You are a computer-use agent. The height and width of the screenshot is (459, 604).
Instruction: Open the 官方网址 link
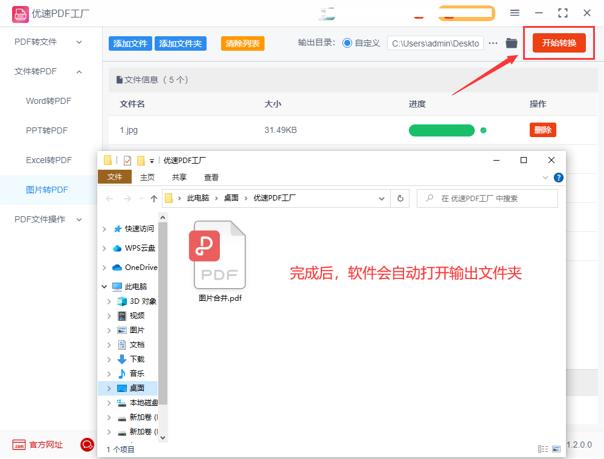[x=46, y=445]
